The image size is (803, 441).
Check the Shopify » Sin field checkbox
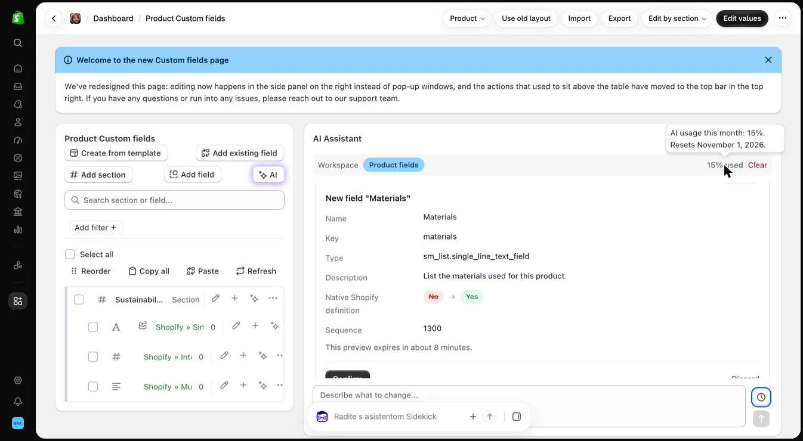click(x=93, y=327)
